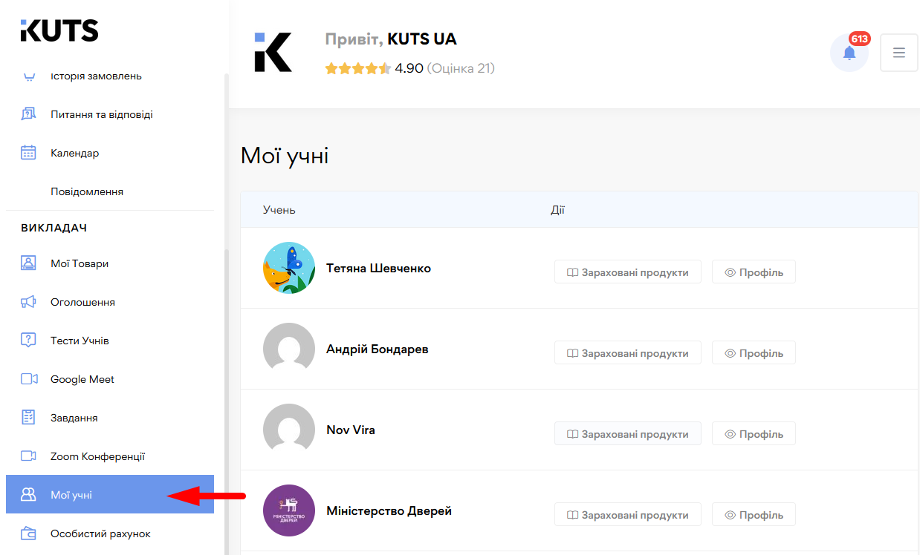Image resolution: width=920 pixels, height=555 pixels.
Task: Click the name Міністерство Дверей
Action: tap(389, 511)
